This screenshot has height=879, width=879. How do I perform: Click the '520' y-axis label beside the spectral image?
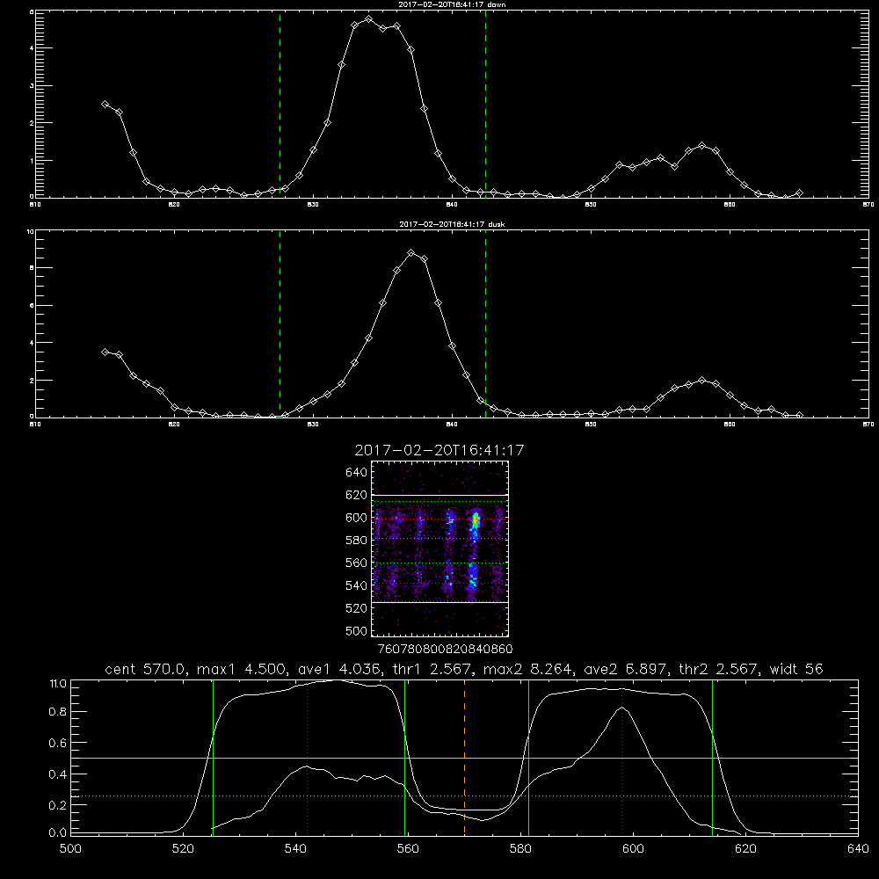356,608
